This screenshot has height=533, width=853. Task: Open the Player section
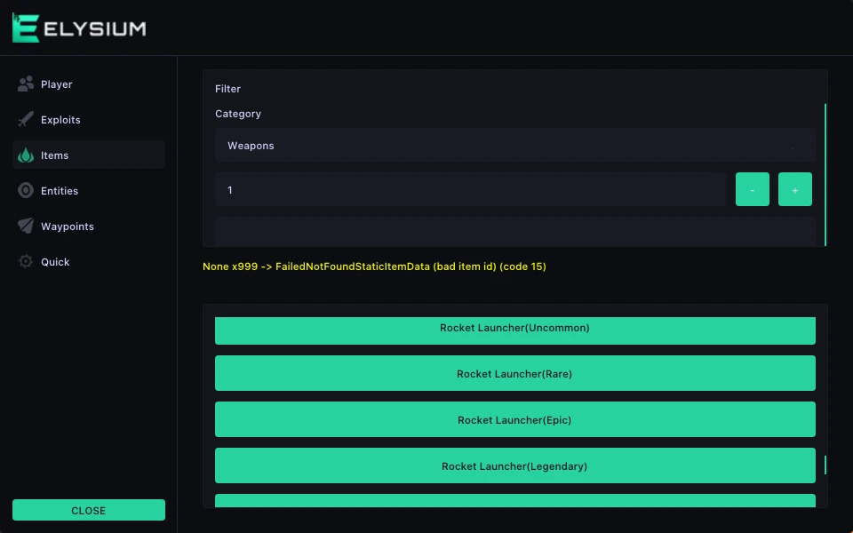pyautogui.click(x=89, y=84)
